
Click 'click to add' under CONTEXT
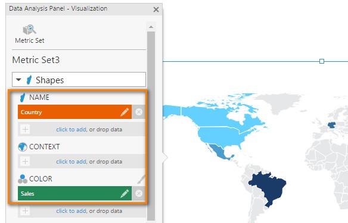click(71, 162)
